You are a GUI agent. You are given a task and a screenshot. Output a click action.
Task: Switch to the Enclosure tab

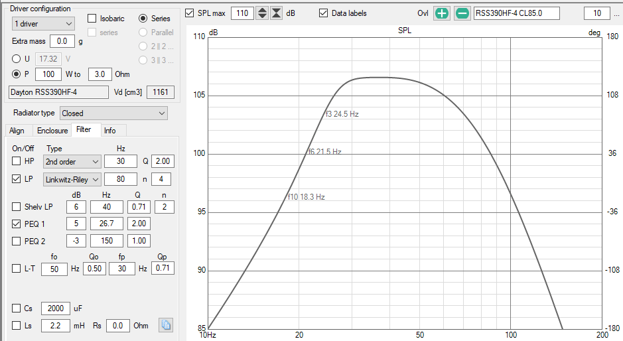[x=52, y=130]
